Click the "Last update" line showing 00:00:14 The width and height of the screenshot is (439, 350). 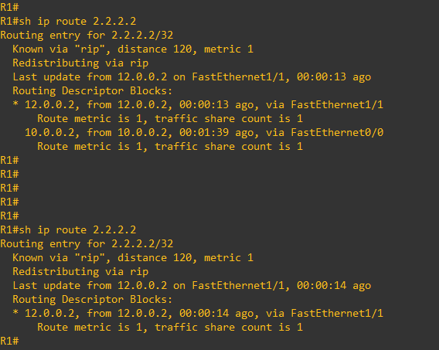(192, 286)
